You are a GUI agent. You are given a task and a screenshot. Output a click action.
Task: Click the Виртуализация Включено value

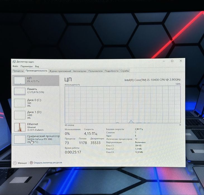[x=140, y=142]
